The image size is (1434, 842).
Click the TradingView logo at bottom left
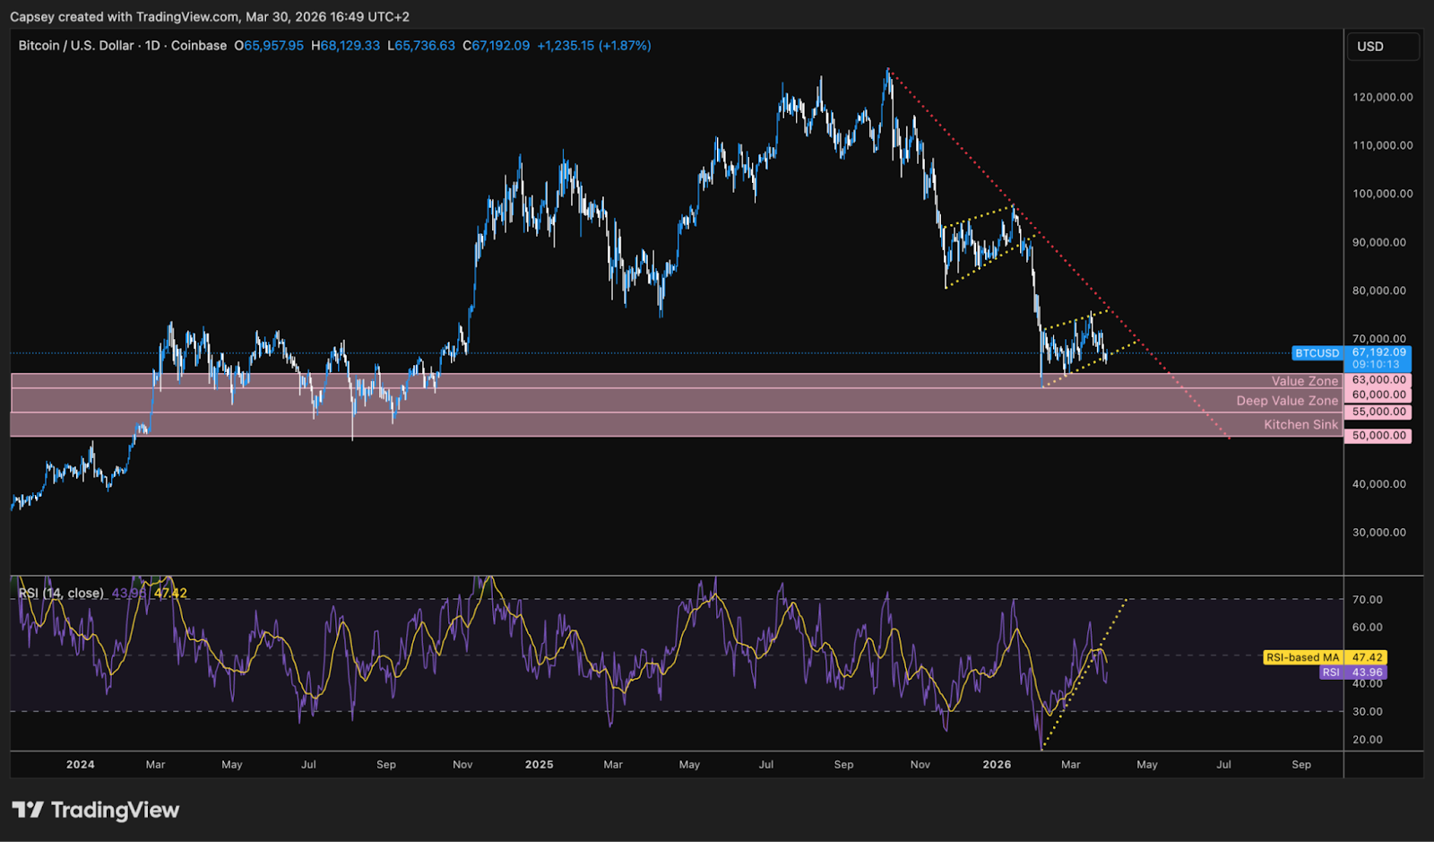94,810
